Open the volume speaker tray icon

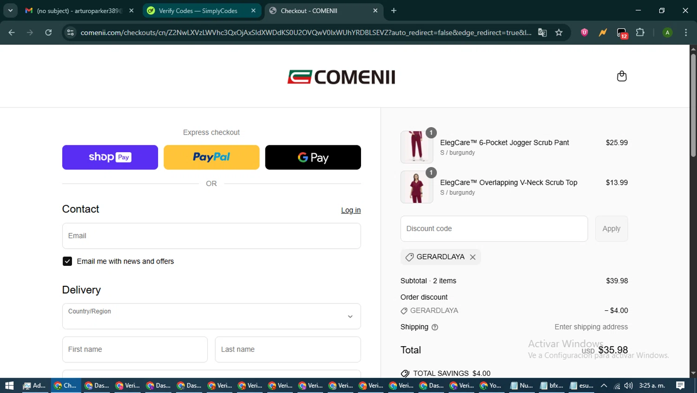click(x=629, y=386)
